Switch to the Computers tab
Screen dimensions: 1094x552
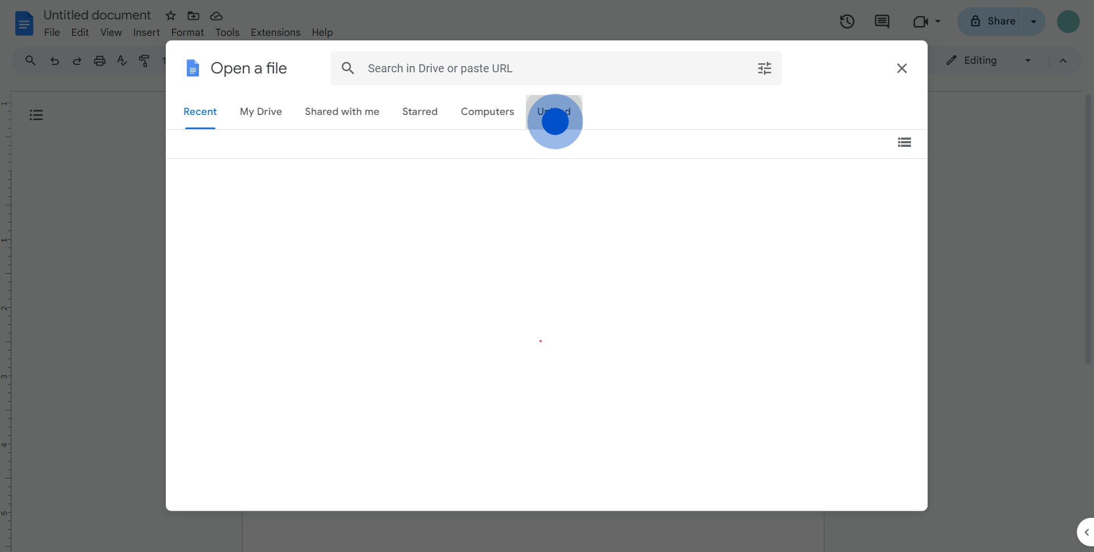coord(487,112)
